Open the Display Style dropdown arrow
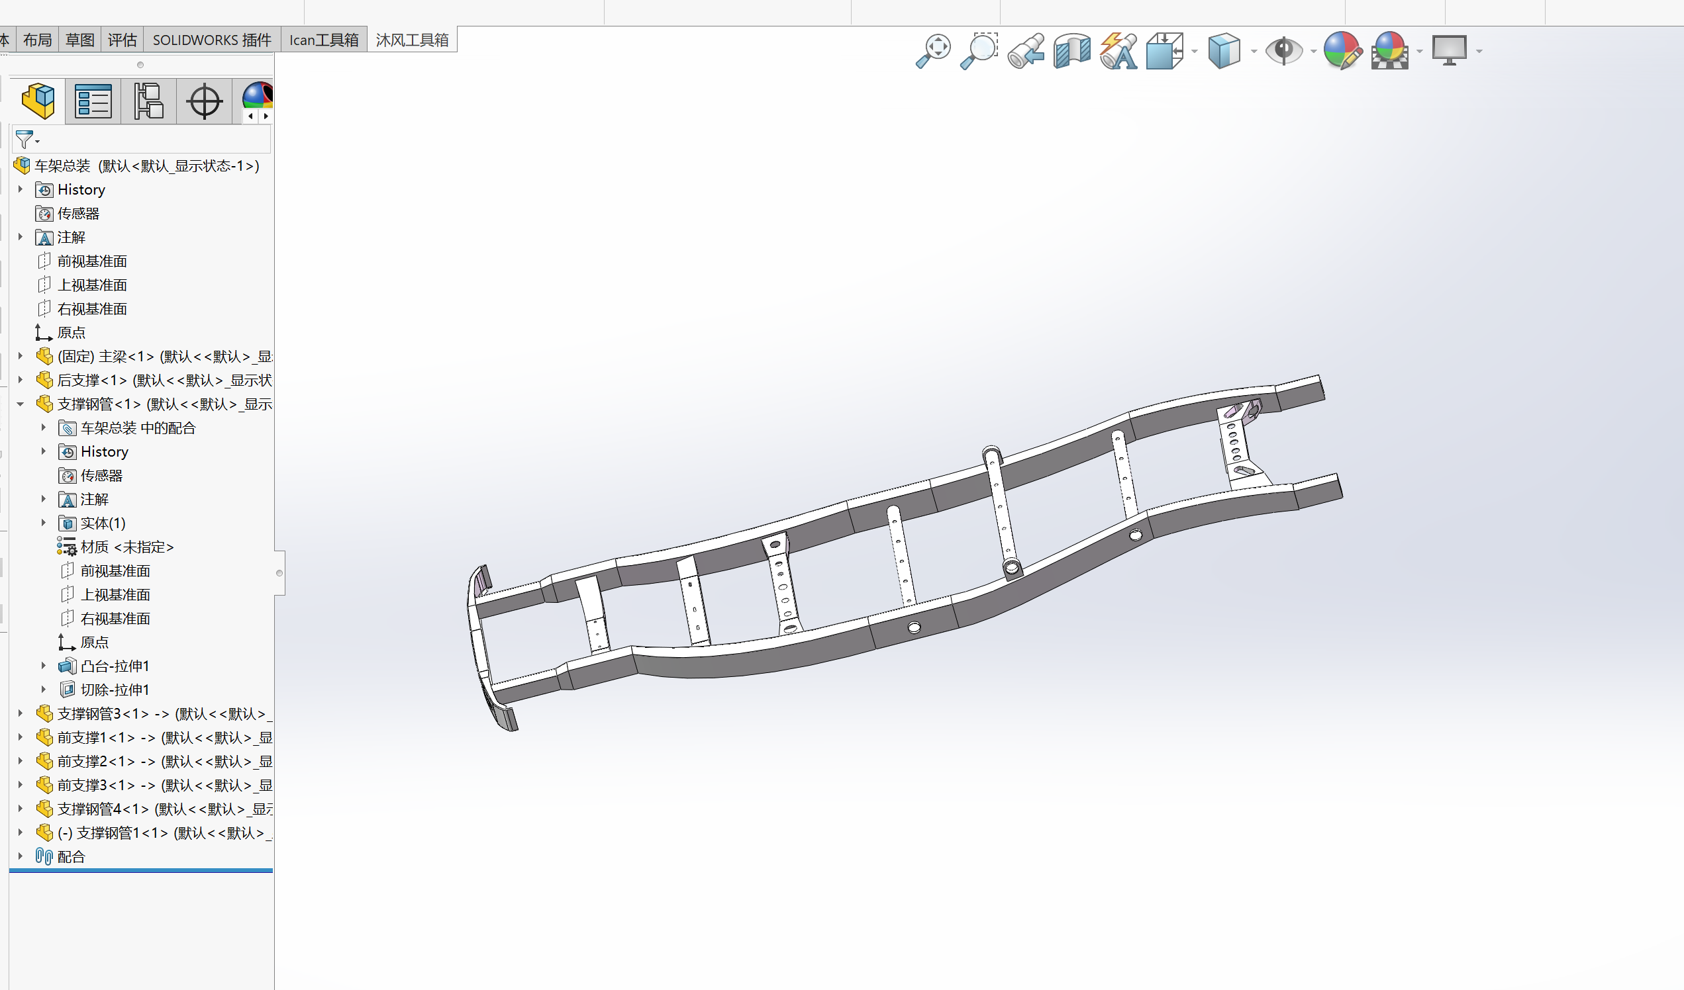 click(x=1254, y=52)
